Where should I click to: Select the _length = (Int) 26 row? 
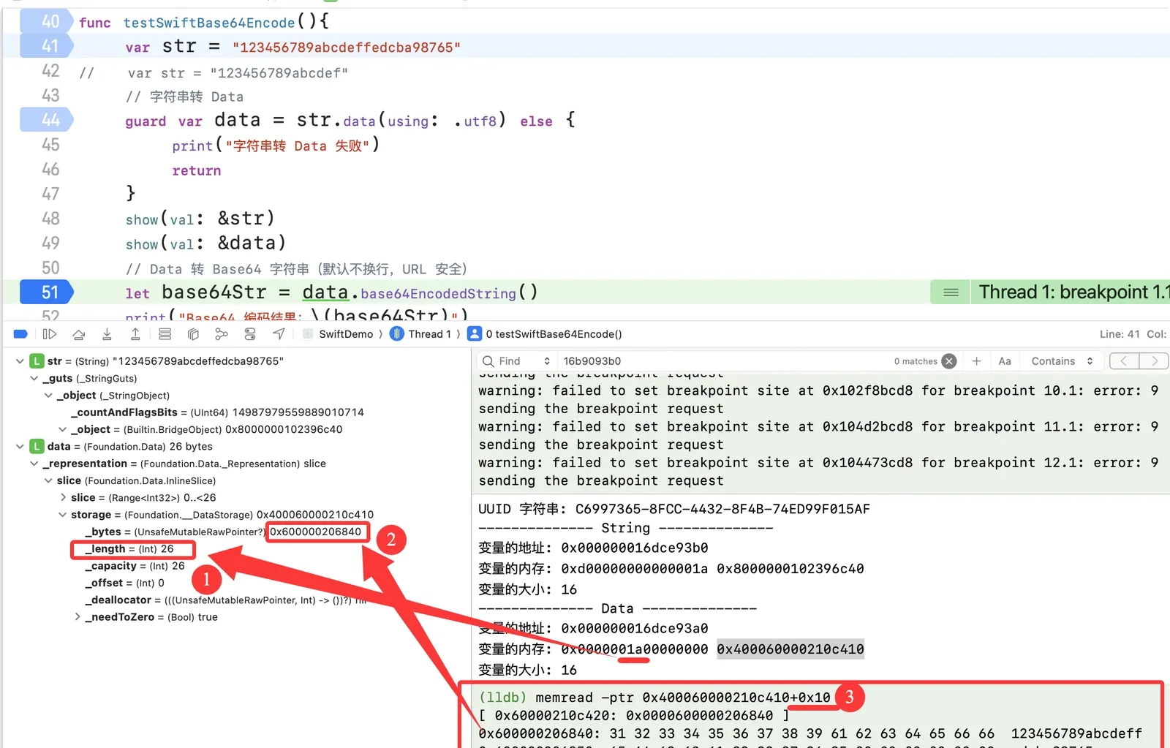pyautogui.click(x=129, y=549)
